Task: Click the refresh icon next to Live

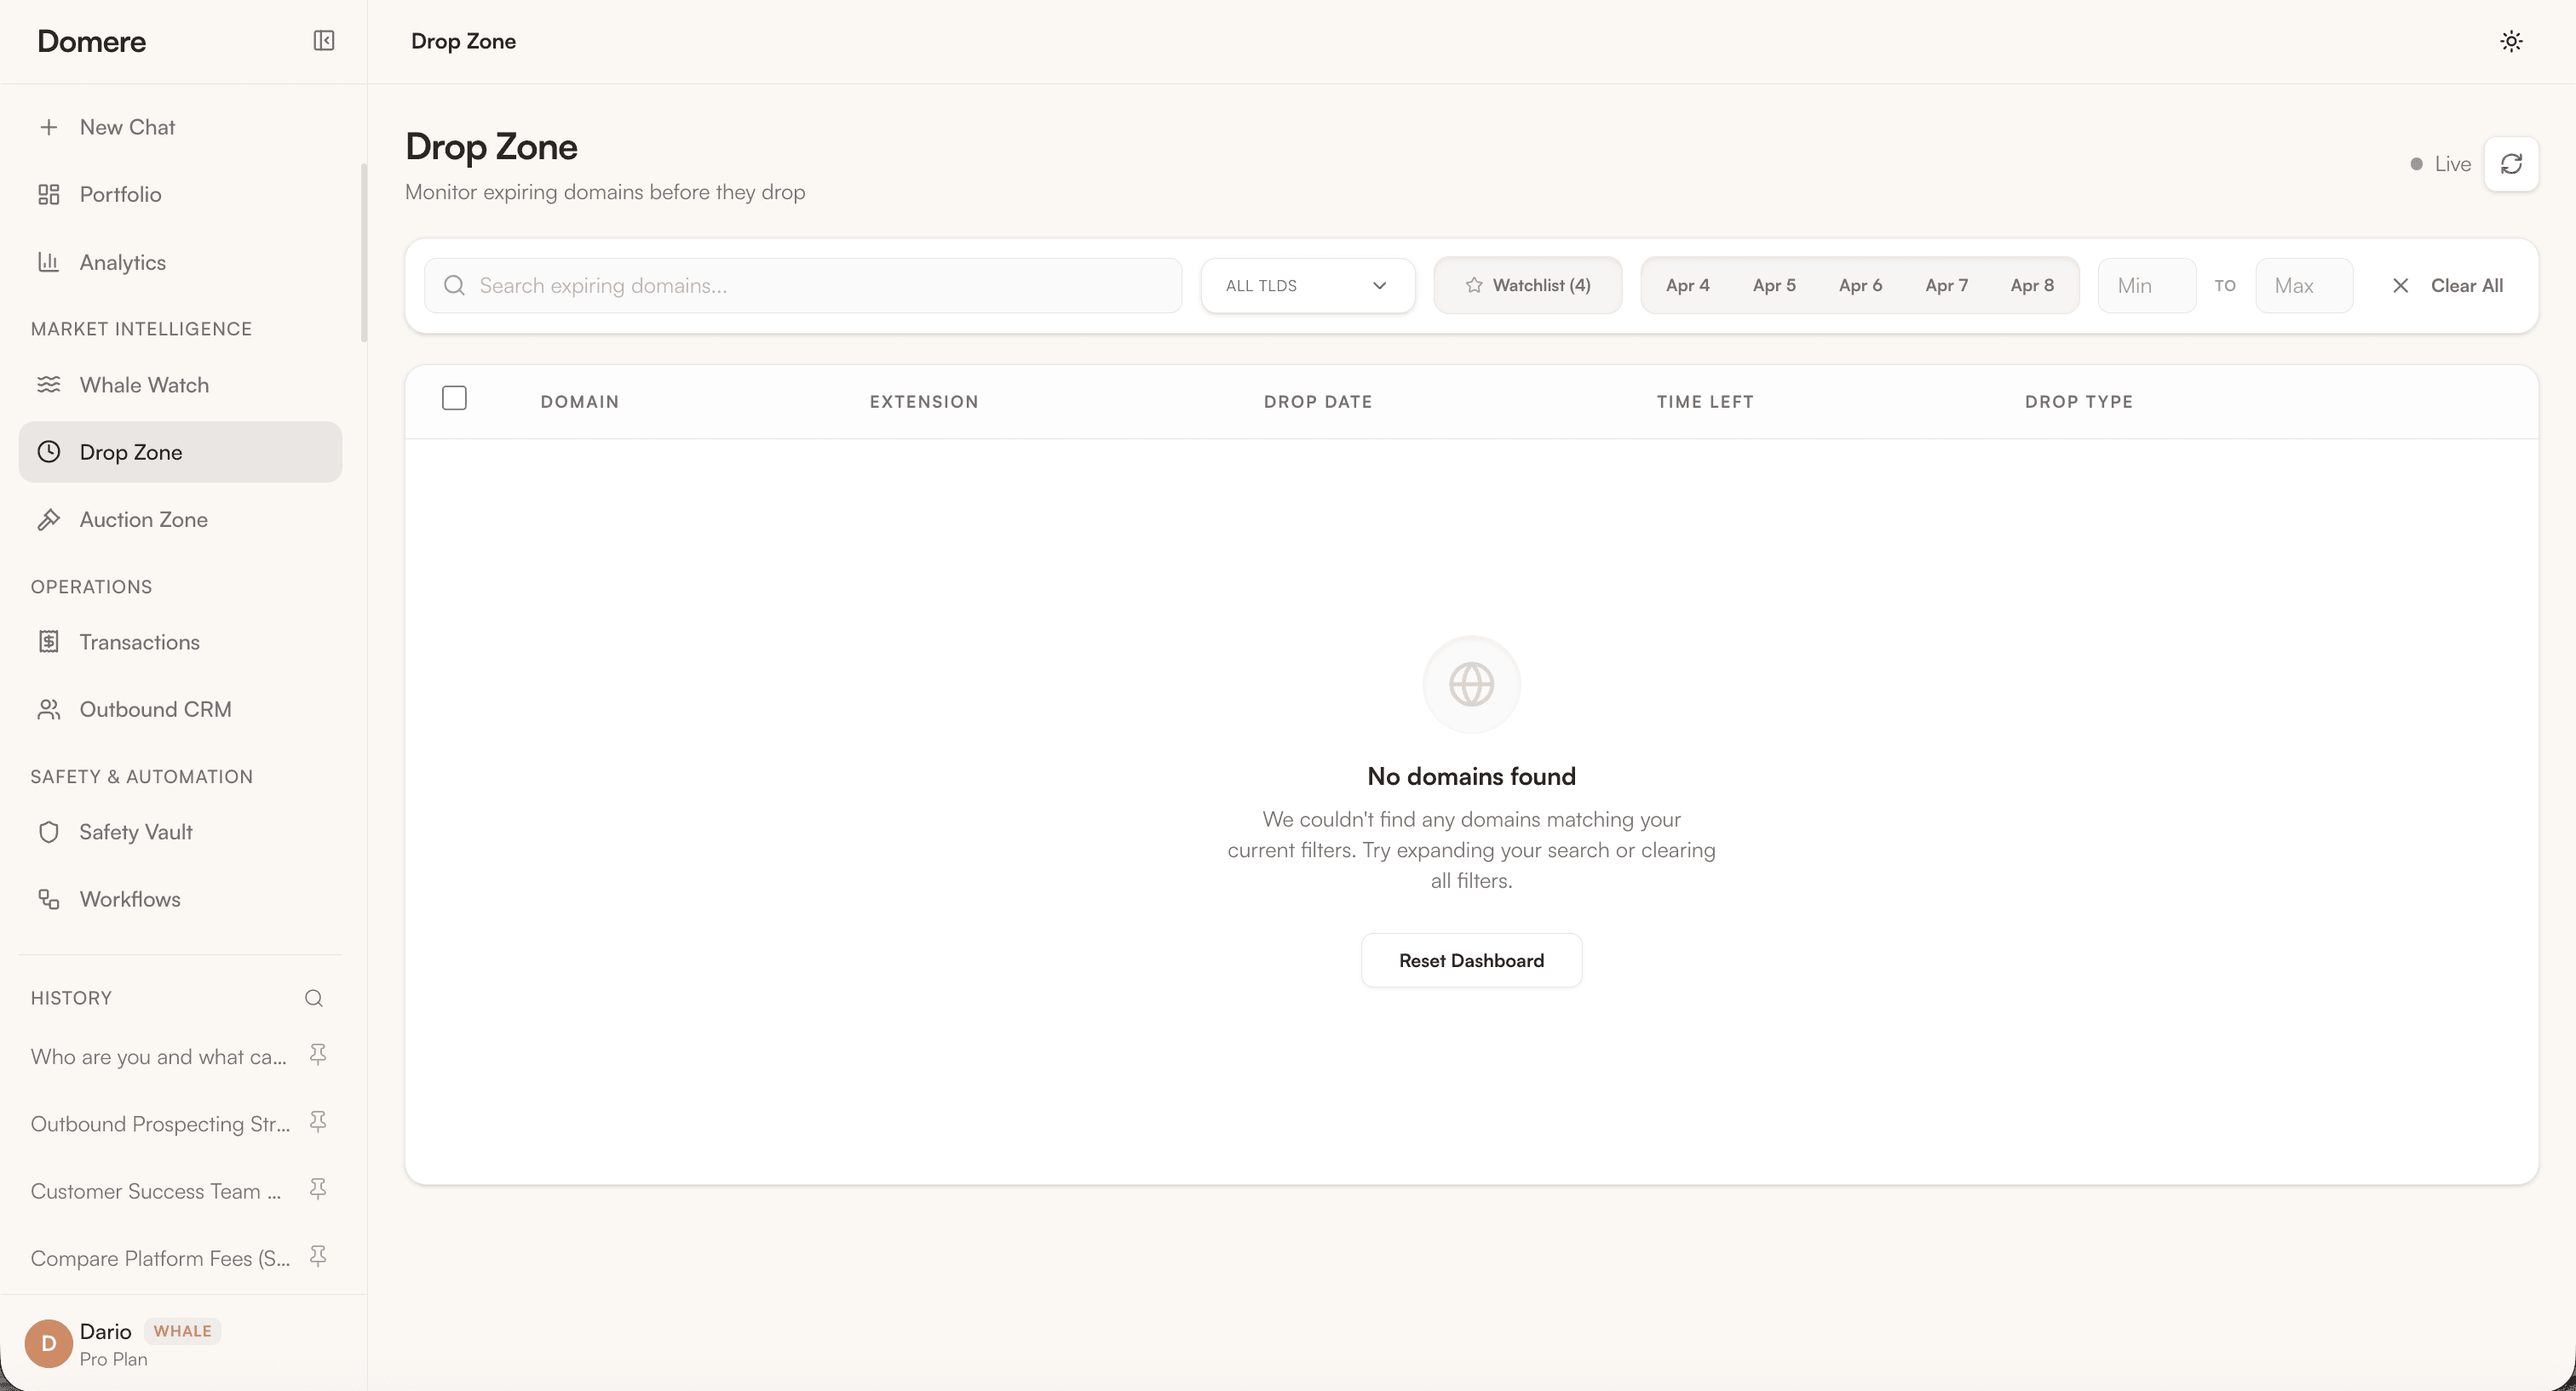Action: point(2511,164)
